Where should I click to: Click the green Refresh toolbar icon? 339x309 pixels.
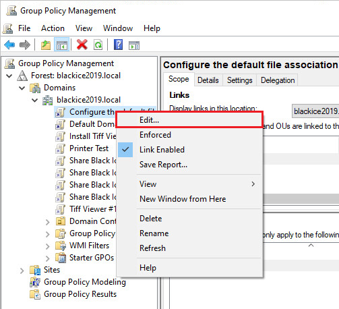coord(98,45)
